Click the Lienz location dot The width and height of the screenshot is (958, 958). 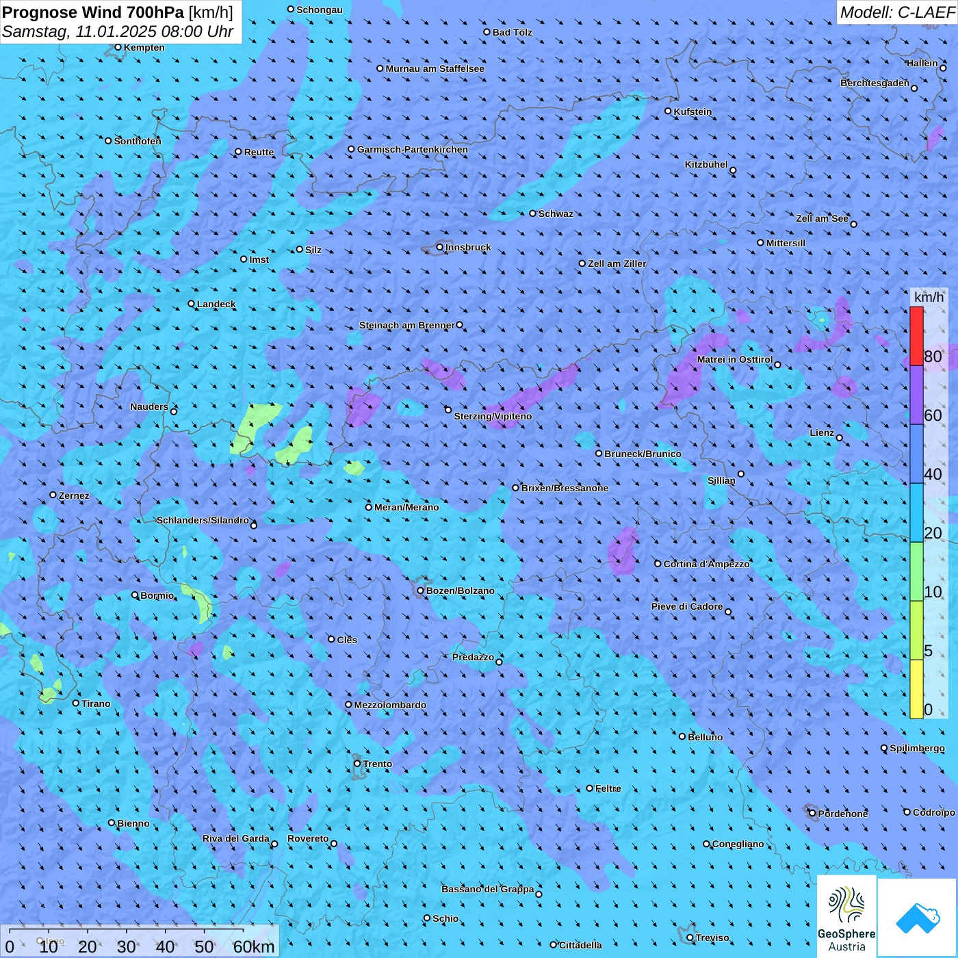(840, 438)
